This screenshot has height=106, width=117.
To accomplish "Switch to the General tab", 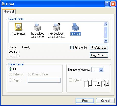I will [x=9, y=12].
